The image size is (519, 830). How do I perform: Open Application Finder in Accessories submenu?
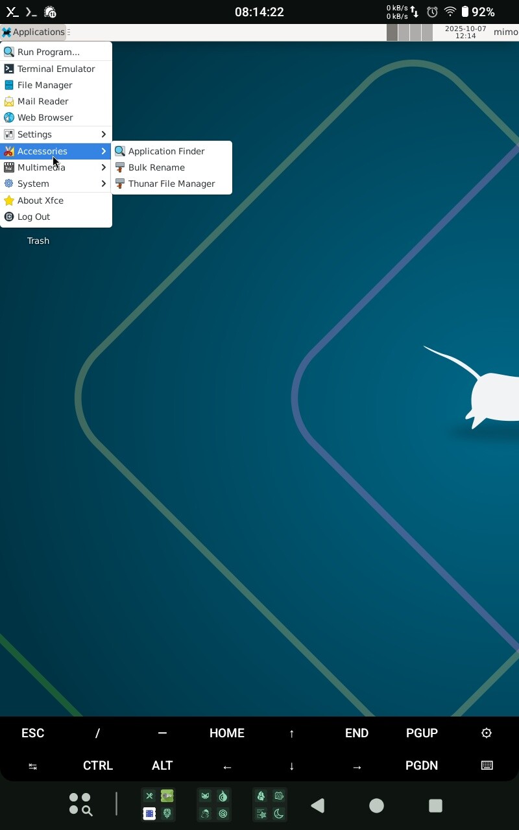(x=166, y=151)
